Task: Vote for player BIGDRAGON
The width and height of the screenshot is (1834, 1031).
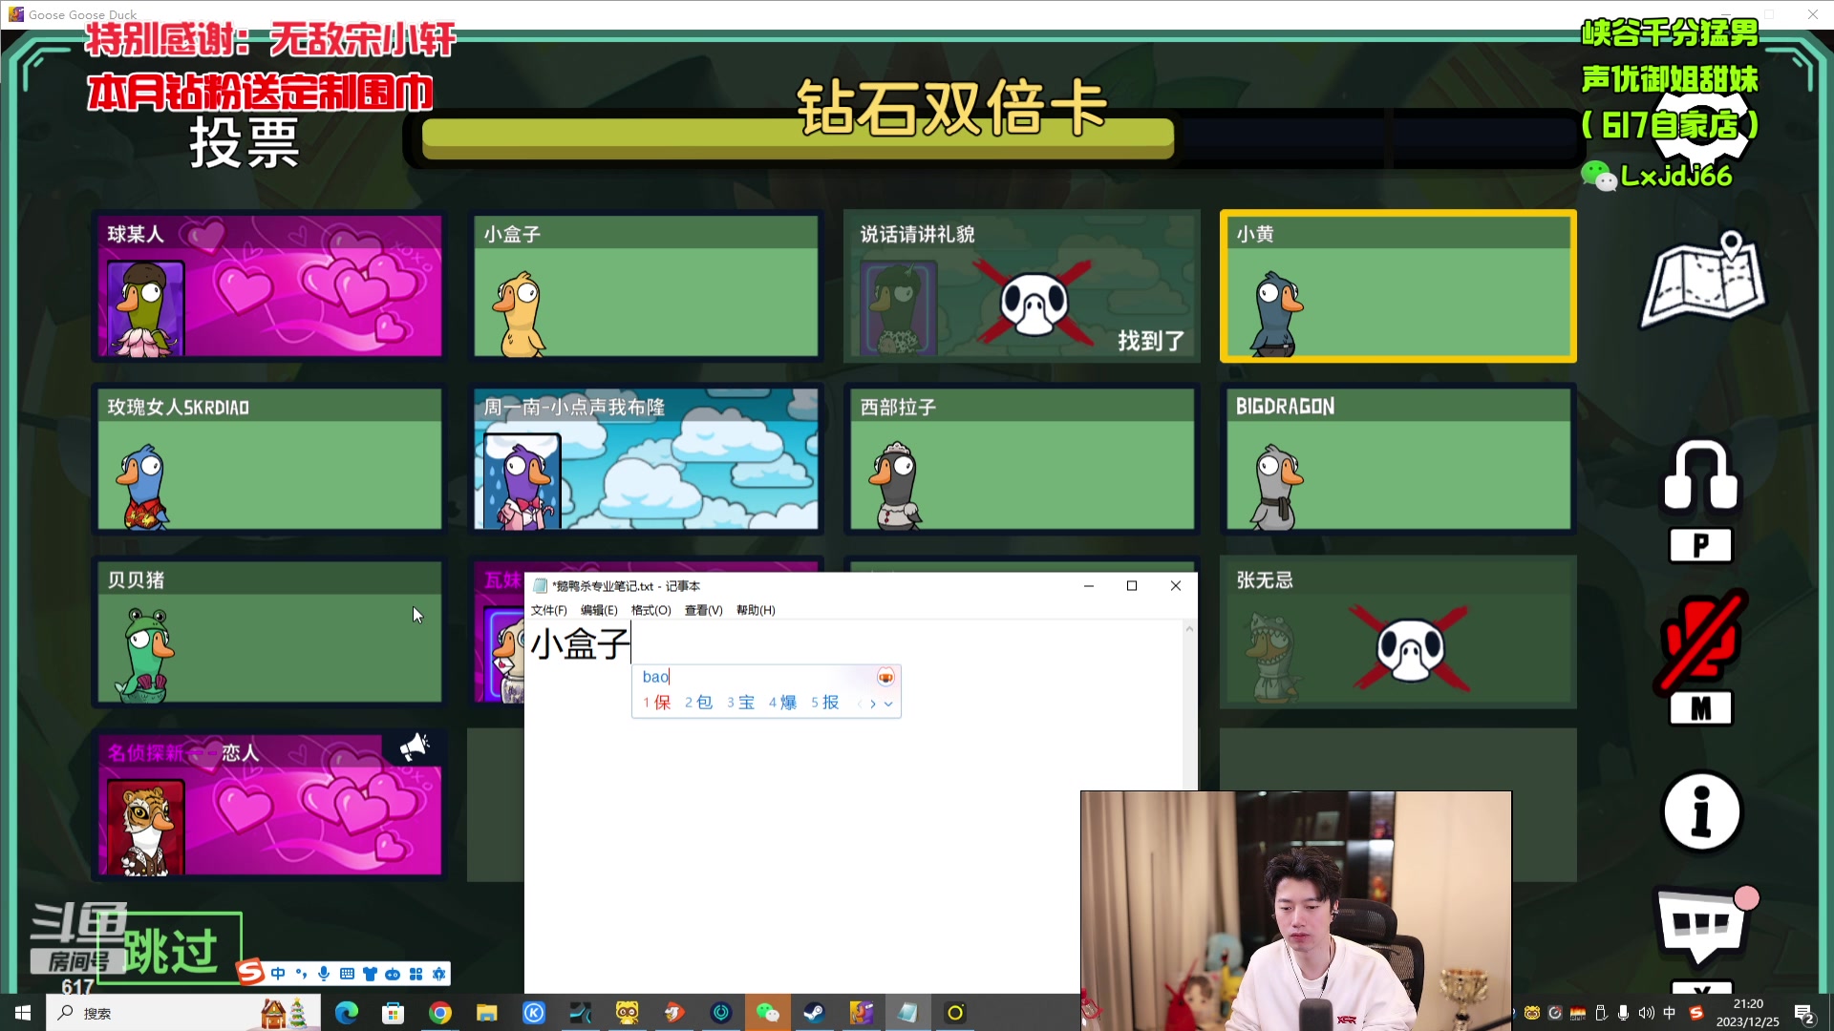Action: pyautogui.click(x=1397, y=459)
